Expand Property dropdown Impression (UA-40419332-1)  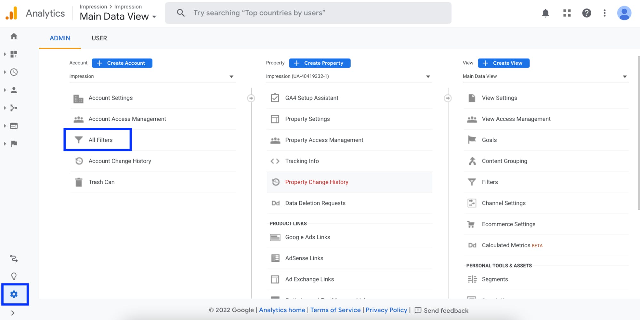pyautogui.click(x=349, y=76)
